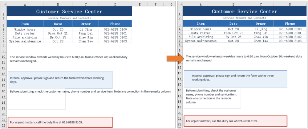Click 'From Oct 21' cell in right spreadsheet
Image resolution: width=308 pixels, height=129 pixels.
pos(233,33)
